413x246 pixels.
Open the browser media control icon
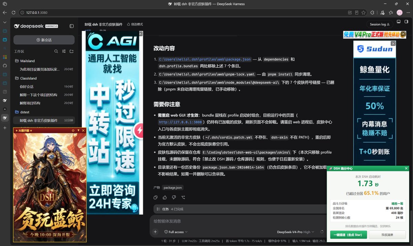382,13
